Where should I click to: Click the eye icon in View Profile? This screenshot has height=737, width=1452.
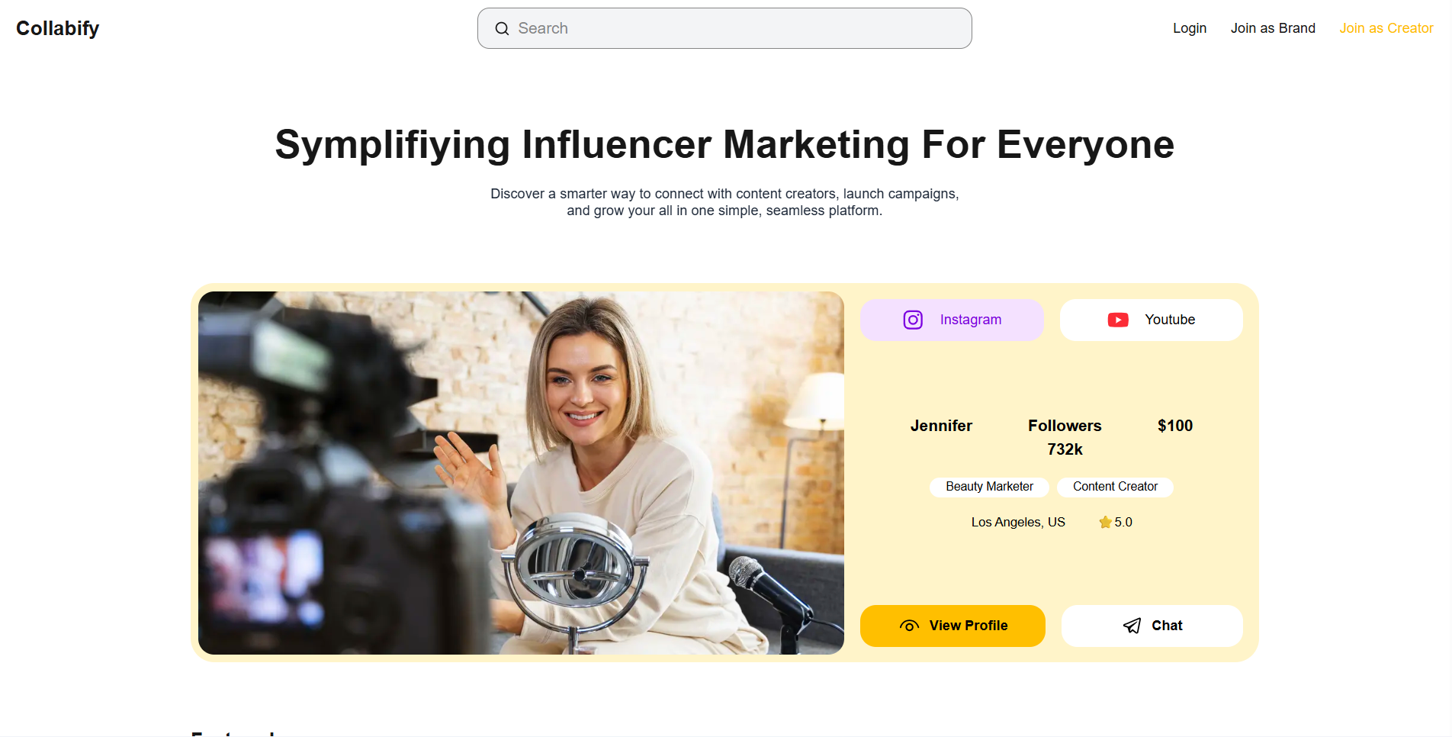[x=909, y=626]
